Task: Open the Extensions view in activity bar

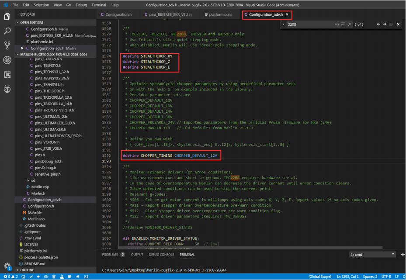Action: (7, 74)
